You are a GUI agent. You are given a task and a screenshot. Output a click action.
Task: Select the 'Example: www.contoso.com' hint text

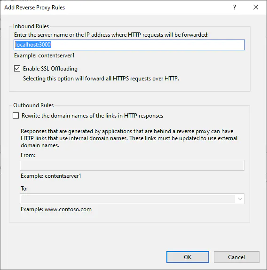tap(56, 209)
